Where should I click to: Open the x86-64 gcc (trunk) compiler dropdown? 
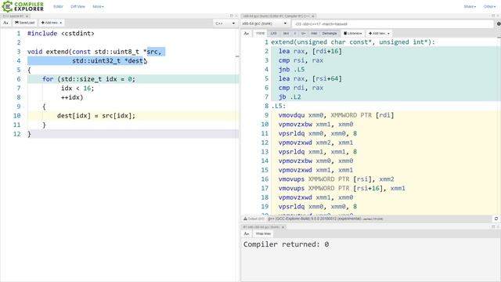[265, 23]
